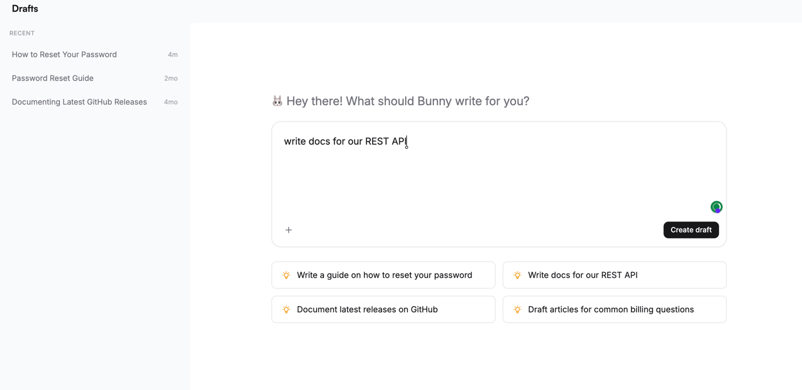Pick "Document latest releases on GitHub" suggestion
The width and height of the screenshot is (802, 390).
[x=367, y=310]
